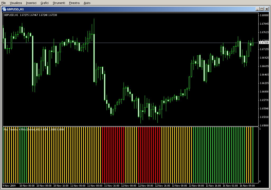Open the Grafici menu
This screenshot has height=190, width=271.
44,3
